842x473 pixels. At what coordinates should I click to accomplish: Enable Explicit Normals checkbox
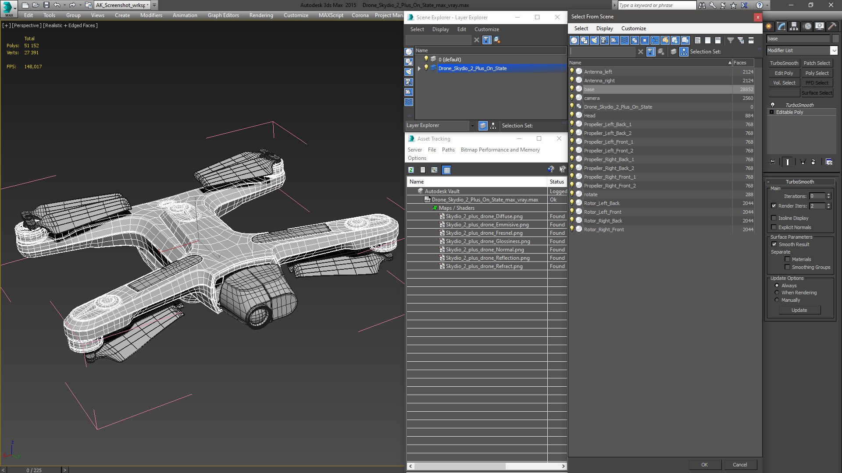(x=774, y=227)
